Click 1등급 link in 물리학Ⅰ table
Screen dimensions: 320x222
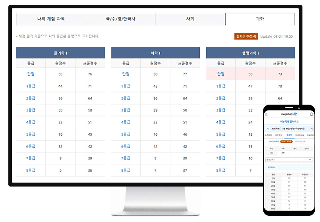click(31, 86)
